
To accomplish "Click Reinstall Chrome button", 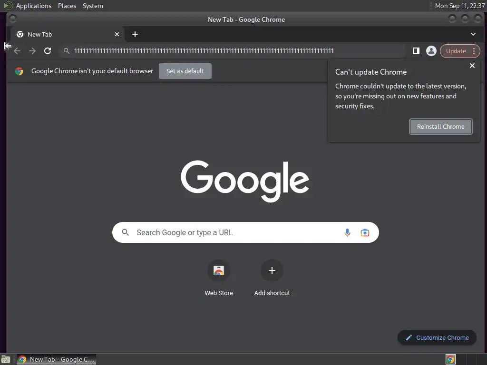I will [x=440, y=126].
